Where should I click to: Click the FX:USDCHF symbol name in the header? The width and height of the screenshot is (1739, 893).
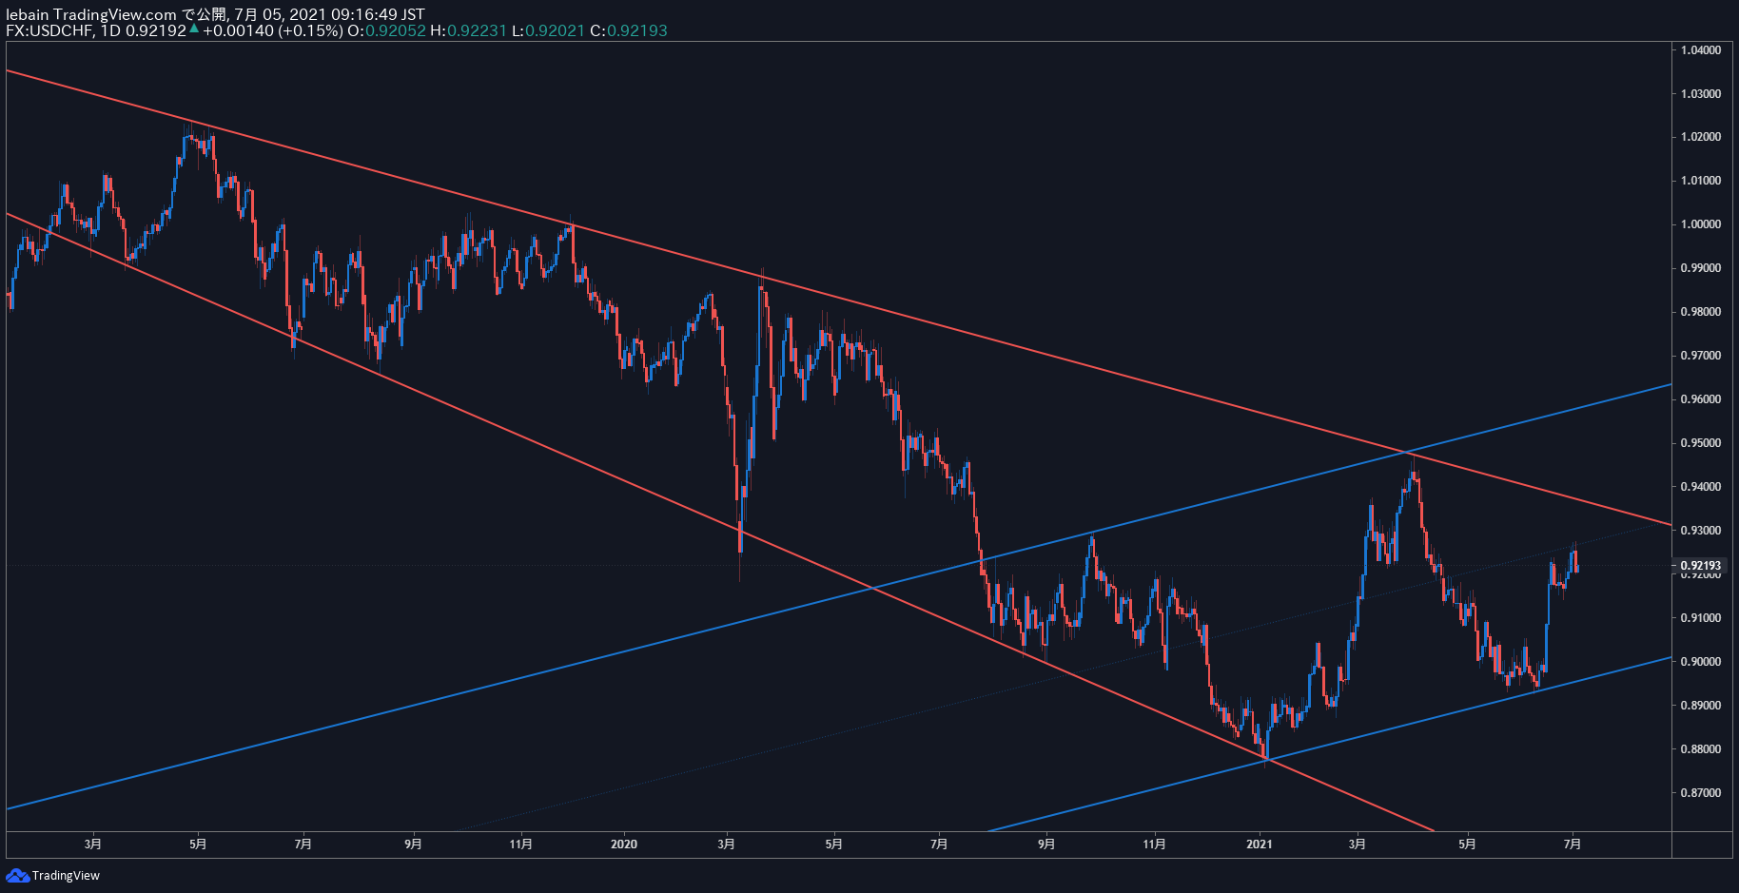(x=49, y=30)
